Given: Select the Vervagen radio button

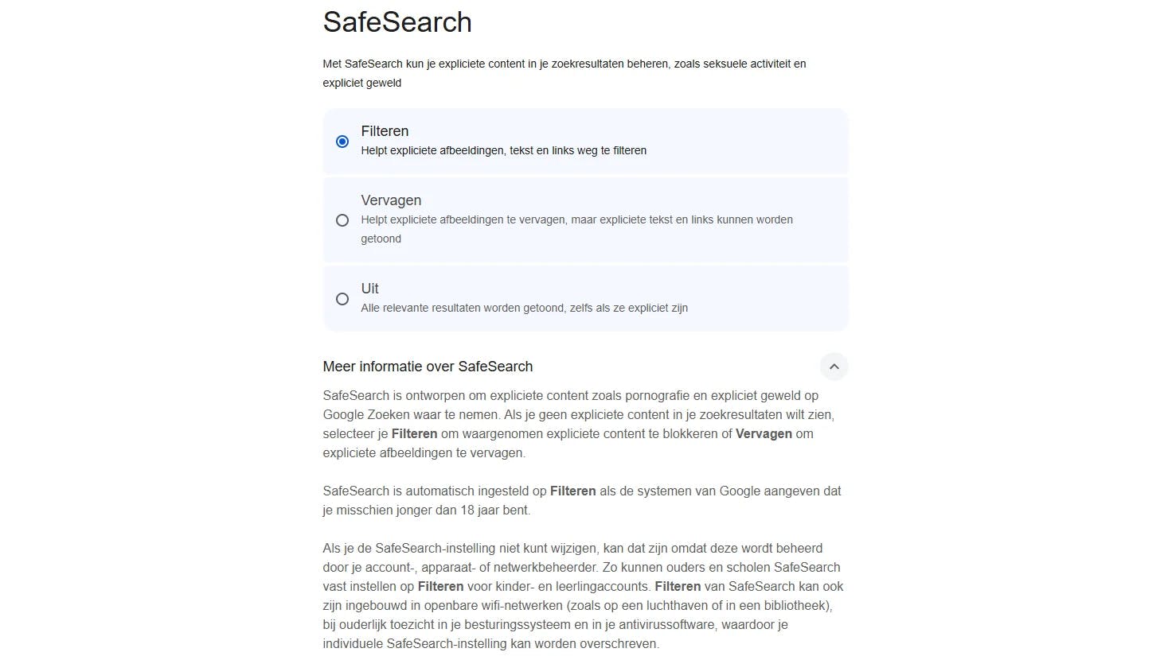Looking at the screenshot, I should pos(342,220).
